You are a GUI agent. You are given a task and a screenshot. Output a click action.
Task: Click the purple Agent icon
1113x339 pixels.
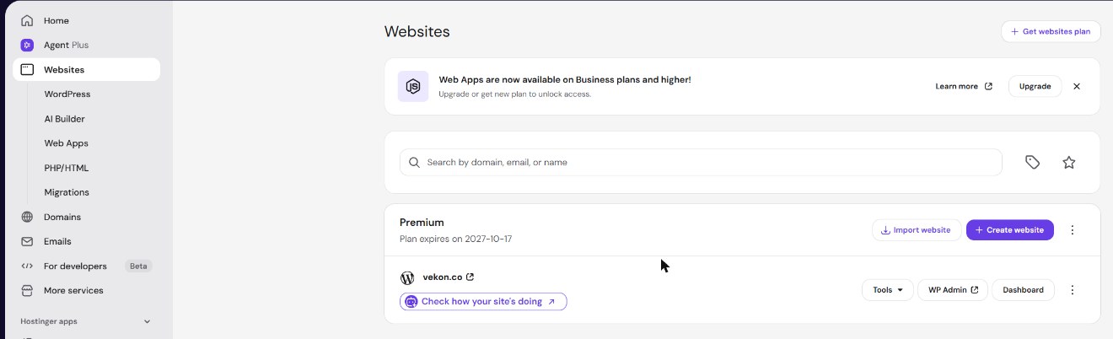pos(27,45)
